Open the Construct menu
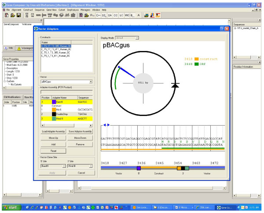 (28, 10)
